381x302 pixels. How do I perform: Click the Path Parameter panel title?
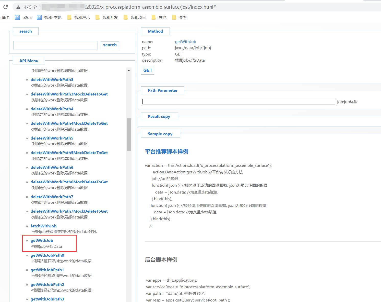tap(162, 90)
